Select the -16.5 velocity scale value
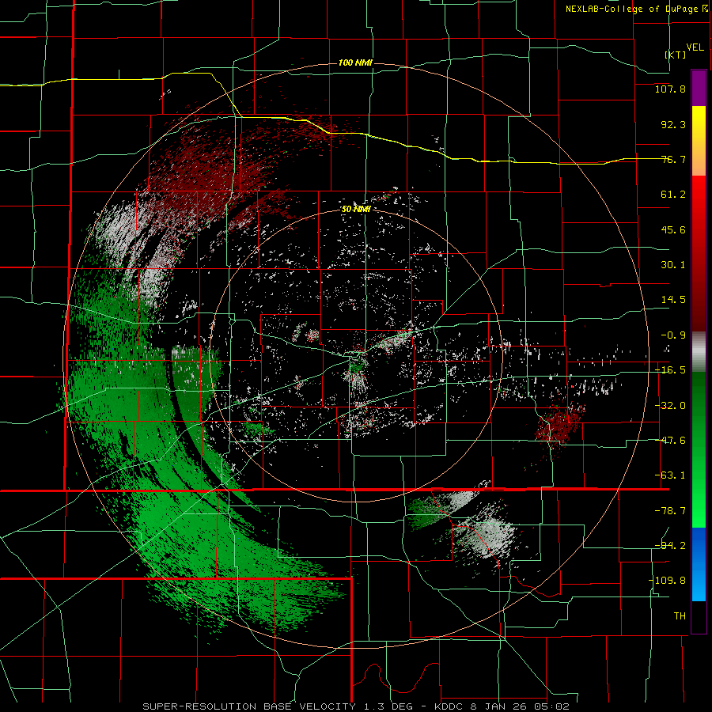 670,370
